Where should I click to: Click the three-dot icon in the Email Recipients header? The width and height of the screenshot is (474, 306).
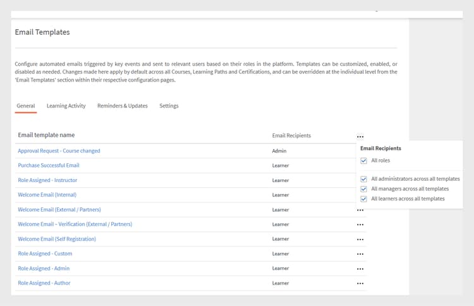(x=360, y=136)
